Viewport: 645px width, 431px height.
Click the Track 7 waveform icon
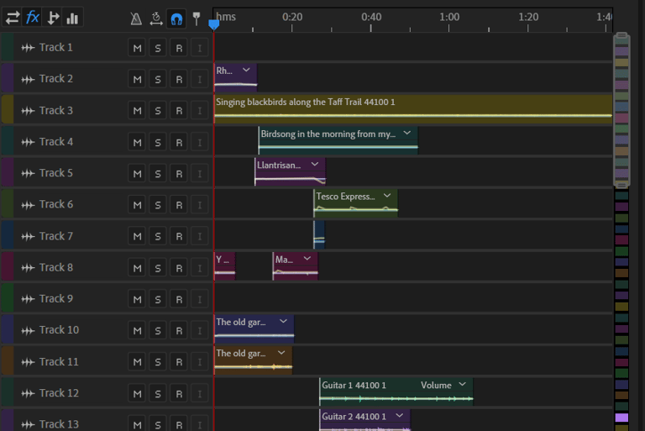click(x=28, y=236)
